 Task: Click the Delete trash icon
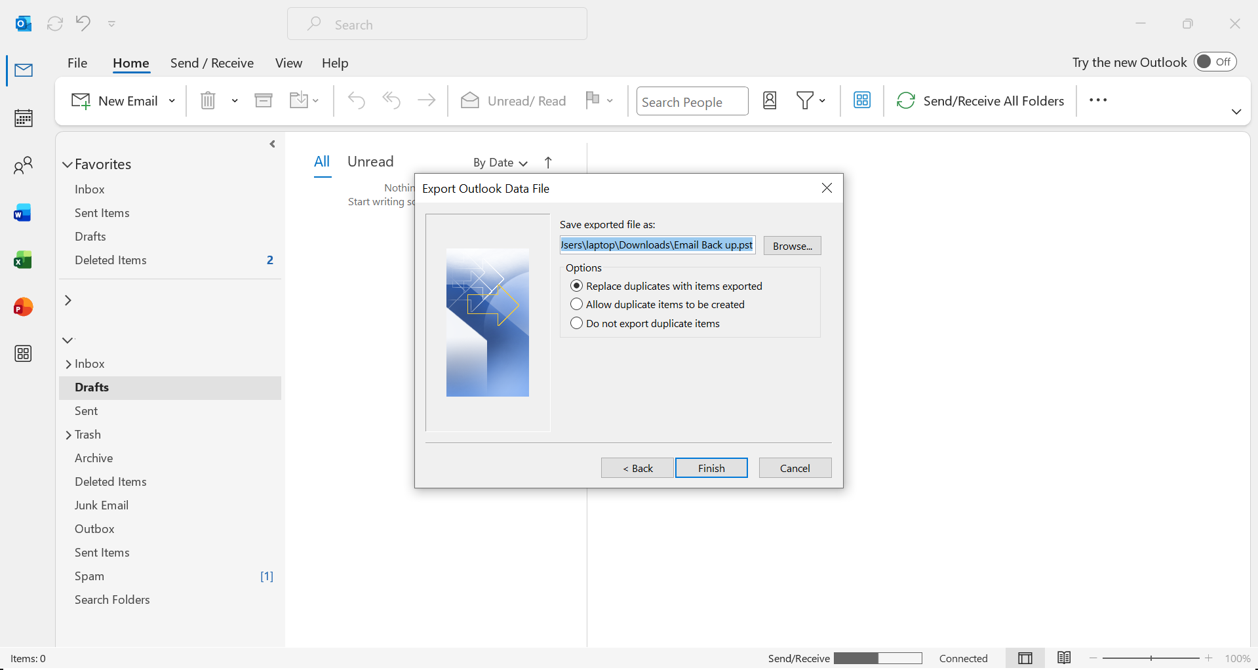click(208, 100)
